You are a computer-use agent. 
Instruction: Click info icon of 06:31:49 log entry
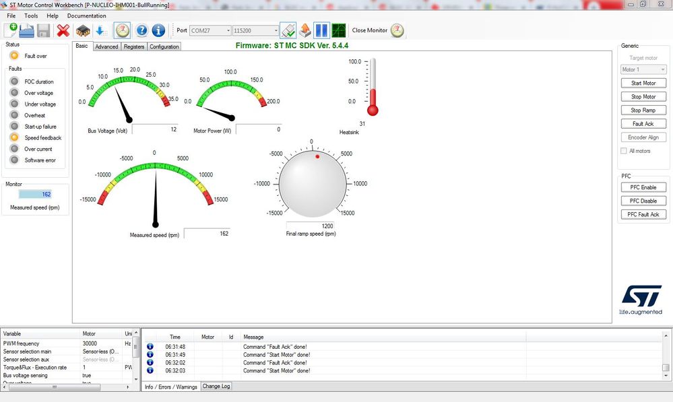point(150,354)
